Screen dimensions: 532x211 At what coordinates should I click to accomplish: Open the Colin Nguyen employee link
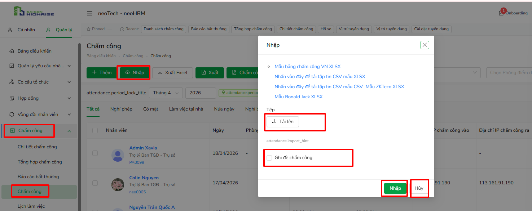click(144, 178)
